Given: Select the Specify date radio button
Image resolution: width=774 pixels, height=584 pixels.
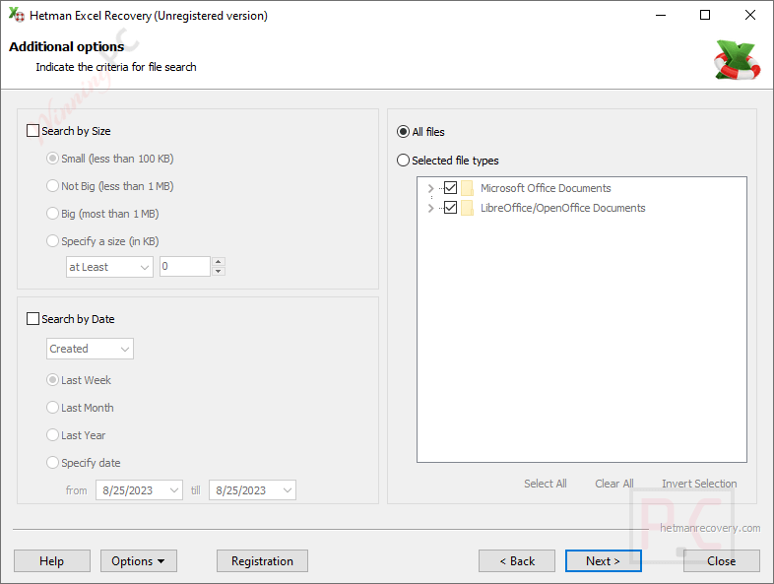Looking at the screenshot, I should (52, 463).
